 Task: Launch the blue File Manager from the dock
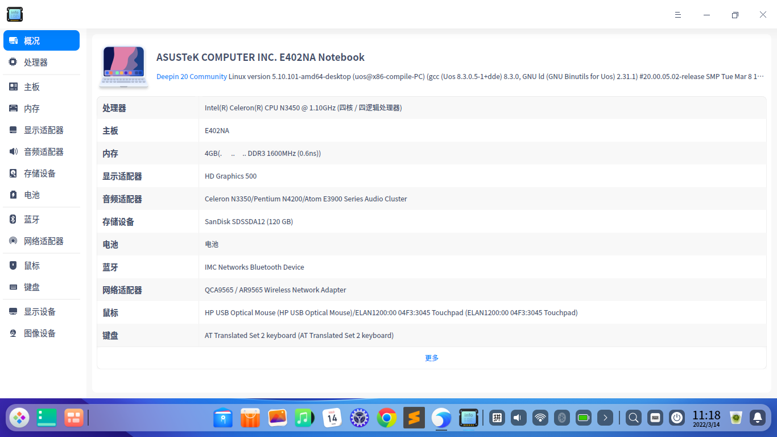(223, 418)
